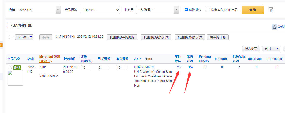Open the 业务员 dropdown
The width and height of the screenshot is (285, 113).
coord(158,10)
